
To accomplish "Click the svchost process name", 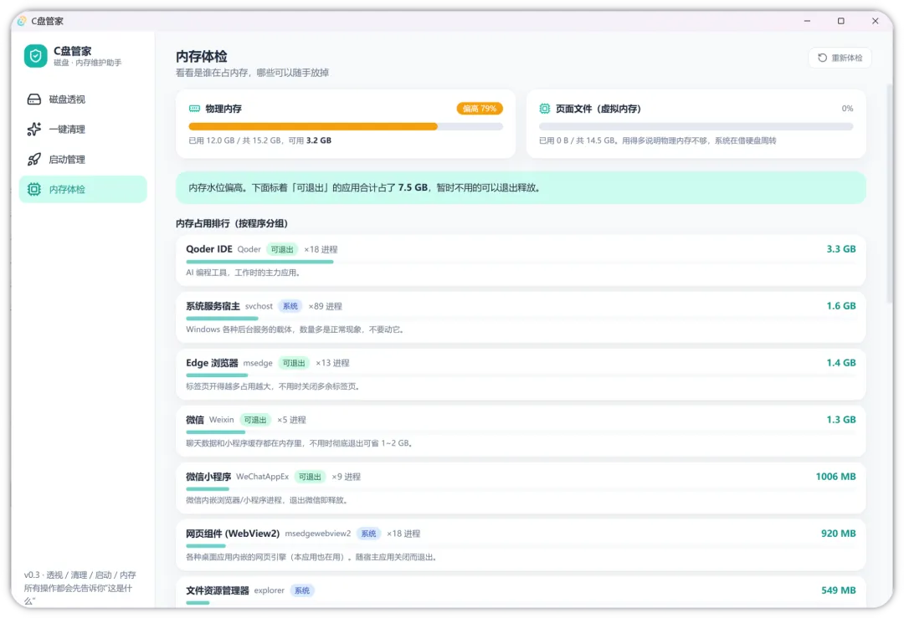I will pos(259,306).
